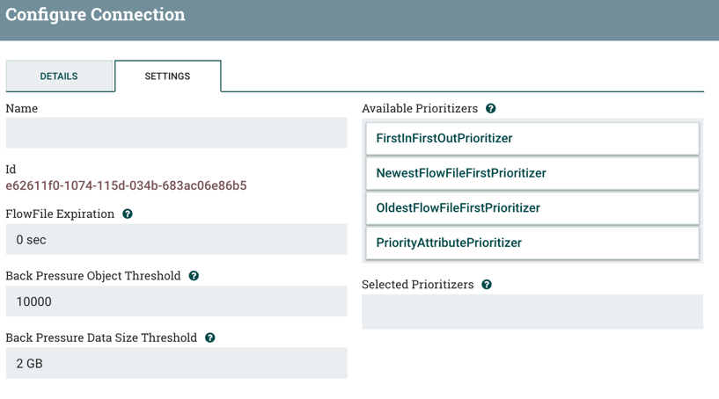The height and width of the screenshot is (399, 719).
Task: Pick the NewestFlowFileFirstPrioritizer item
Action: [x=532, y=173]
